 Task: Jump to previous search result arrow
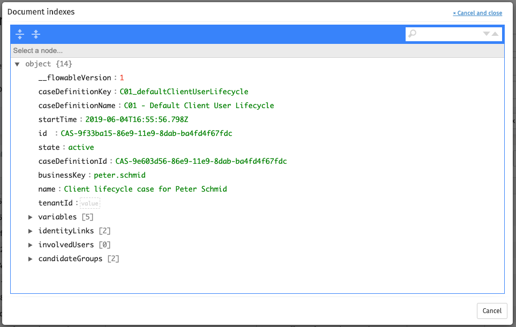495,34
